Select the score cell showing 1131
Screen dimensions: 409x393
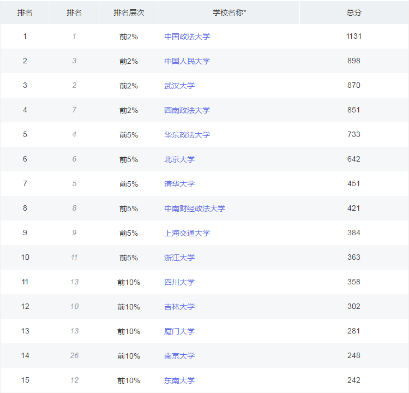(x=354, y=37)
